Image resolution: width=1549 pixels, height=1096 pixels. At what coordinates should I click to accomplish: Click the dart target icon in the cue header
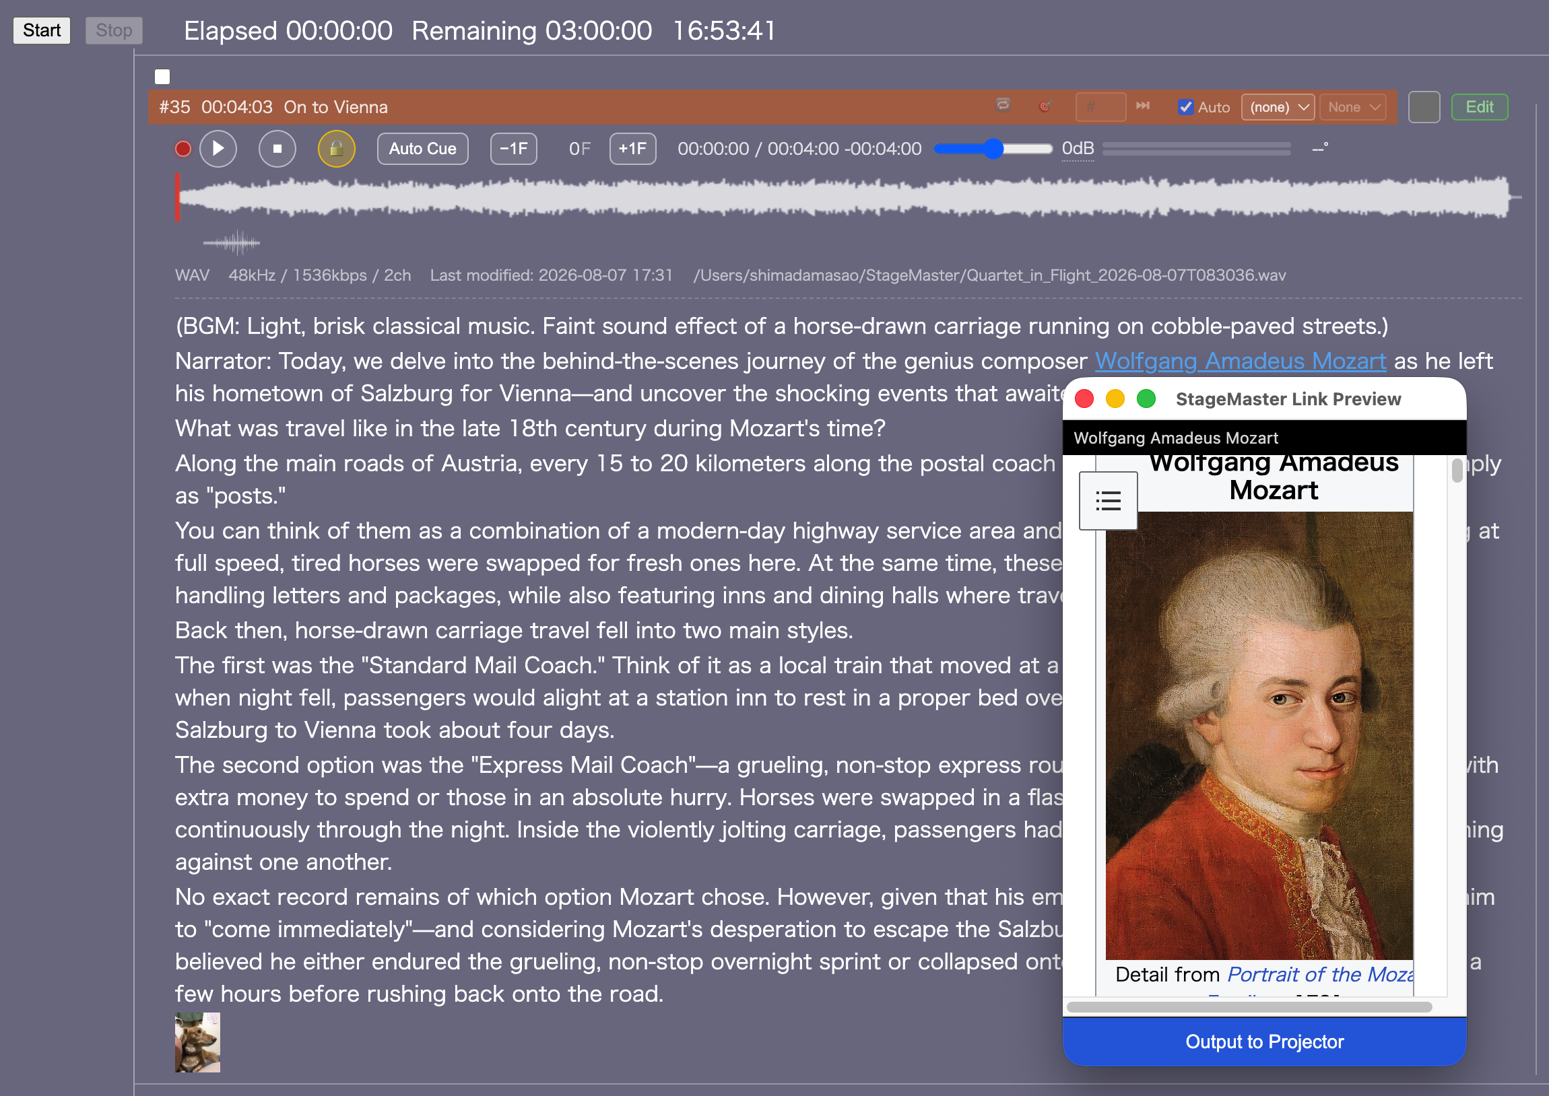[x=1045, y=106]
